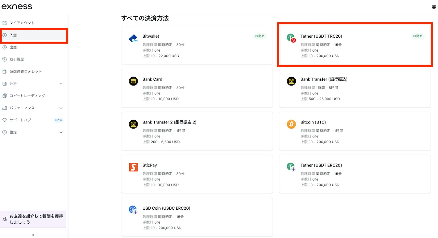Image resolution: width=438 pixels, height=238 pixels.
Task: Click the Tether TRC20 coin icon
Action: [x=291, y=38]
